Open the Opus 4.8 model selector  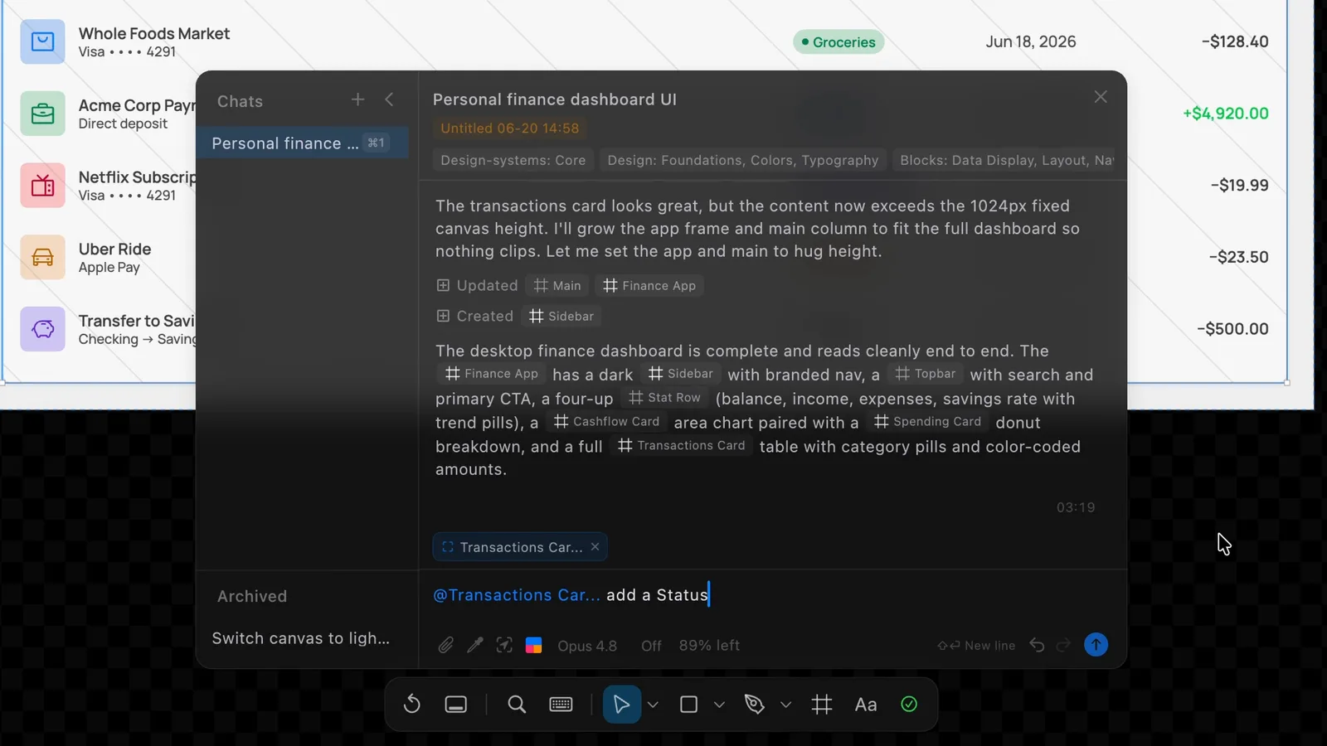click(x=587, y=646)
